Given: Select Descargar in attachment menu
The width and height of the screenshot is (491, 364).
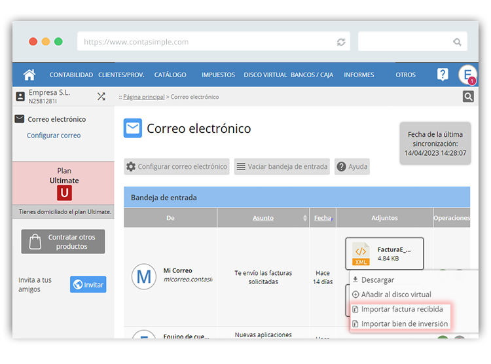Looking at the screenshot, I should [x=377, y=280].
